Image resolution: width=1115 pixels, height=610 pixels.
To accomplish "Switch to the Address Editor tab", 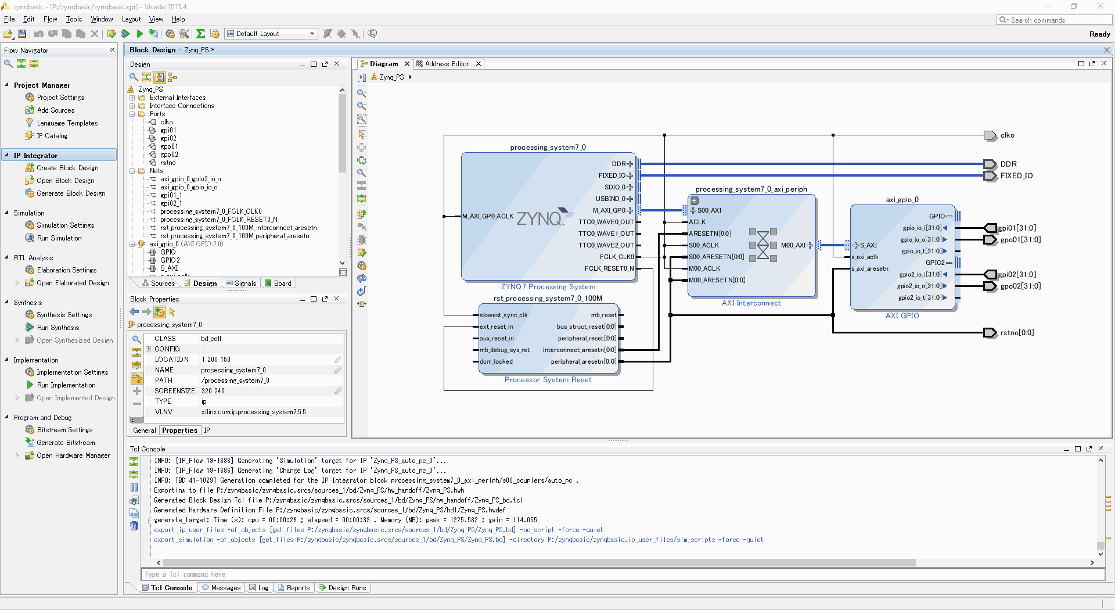I will pos(446,64).
